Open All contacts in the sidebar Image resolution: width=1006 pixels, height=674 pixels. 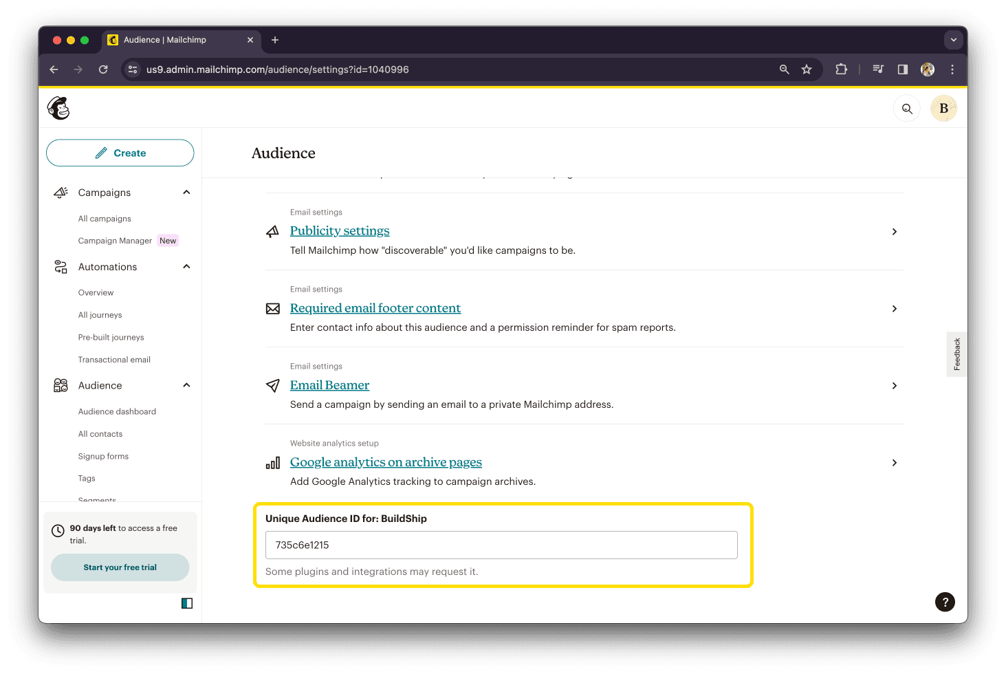[100, 433]
